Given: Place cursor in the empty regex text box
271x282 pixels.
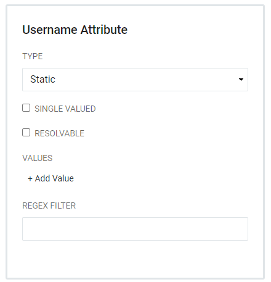Looking at the screenshot, I should click(135, 229).
